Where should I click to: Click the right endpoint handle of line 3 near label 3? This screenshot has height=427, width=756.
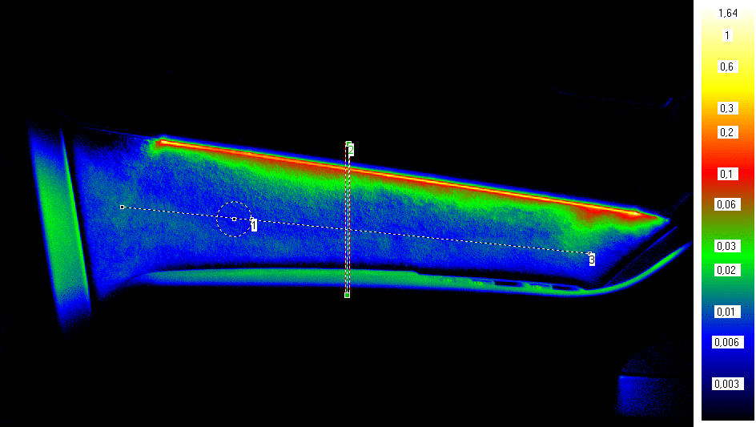point(589,253)
